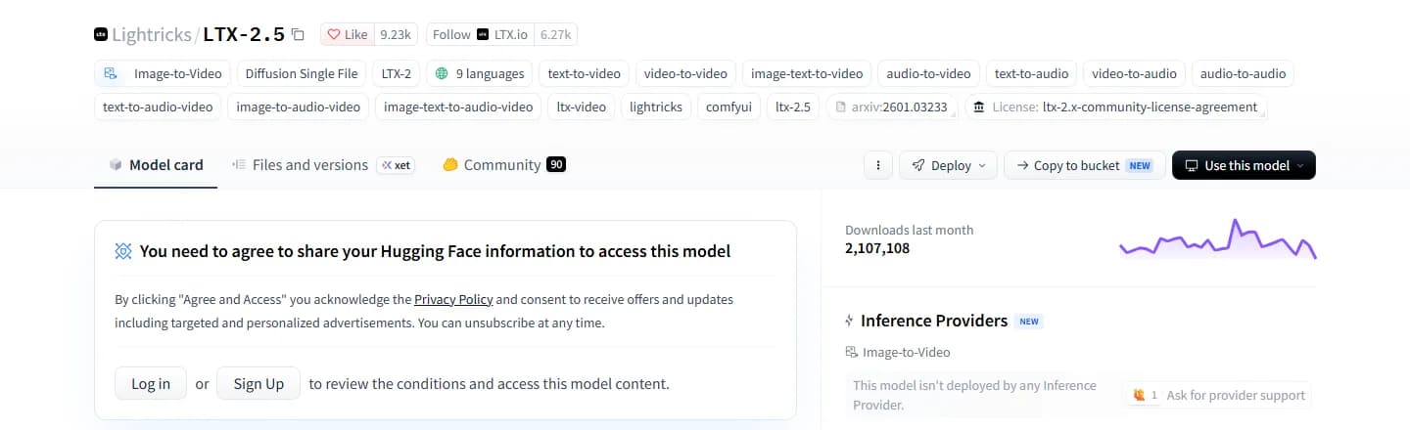This screenshot has height=430, width=1410.
Task: Open the Community tab
Action: tap(502, 165)
